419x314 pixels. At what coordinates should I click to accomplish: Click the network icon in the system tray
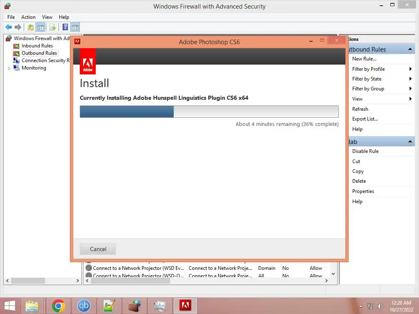pyautogui.click(x=371, y=306)
